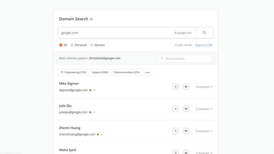Screen dimensions: 274x154
Task: Add Mike Digman with plus icon
Action: pos(176,87)
